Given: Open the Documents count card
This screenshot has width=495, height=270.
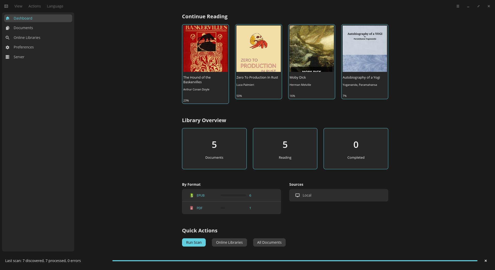Looking at the screenshot, I should click(214, 149).
